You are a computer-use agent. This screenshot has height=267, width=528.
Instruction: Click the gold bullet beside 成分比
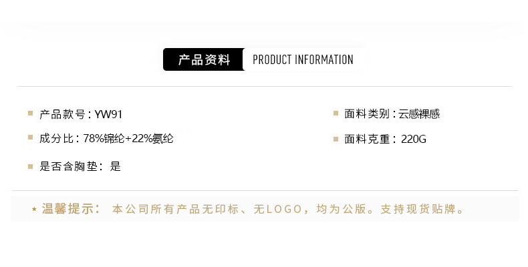[31, 138]
